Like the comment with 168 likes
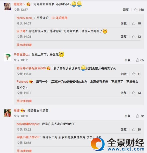Screen dimensions: 147x153 point(135,10)
